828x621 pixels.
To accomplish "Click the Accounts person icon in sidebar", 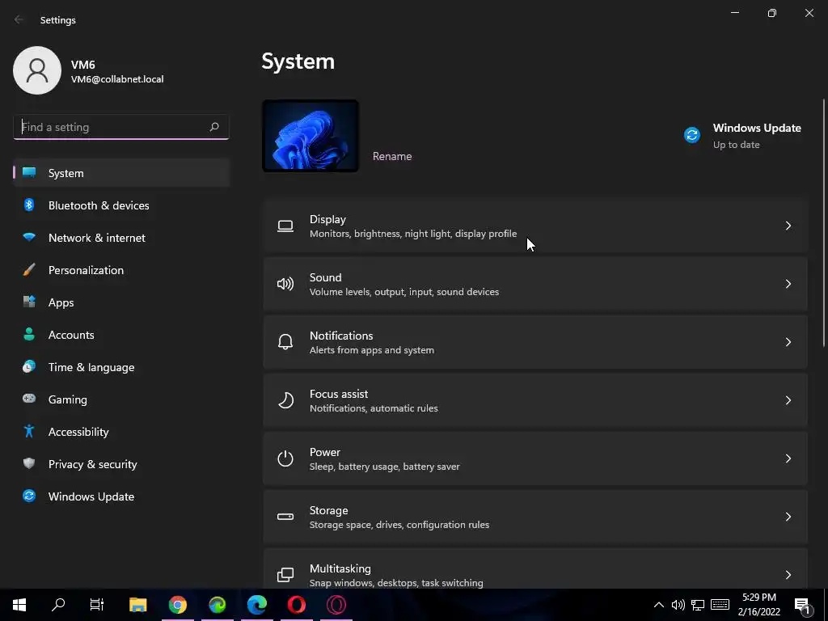I will [29, 334].
